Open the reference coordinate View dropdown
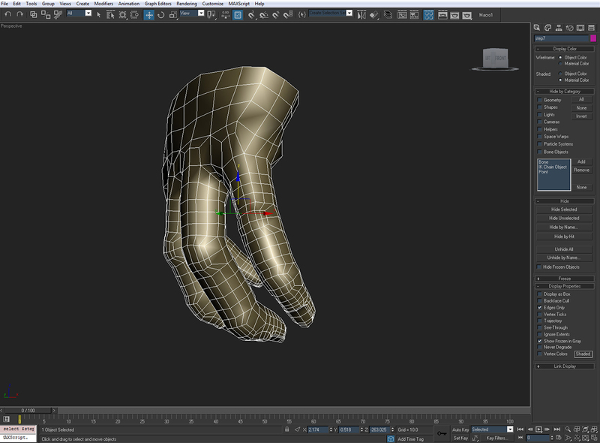 click(x=201, y=13)
